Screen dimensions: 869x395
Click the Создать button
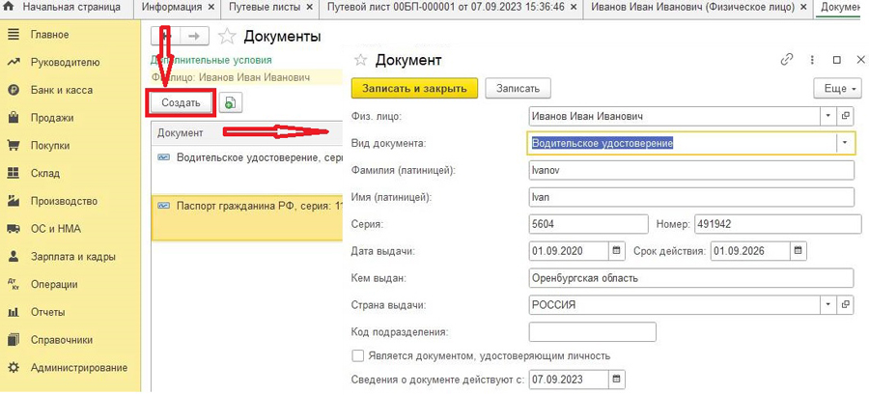coord(181,103)
